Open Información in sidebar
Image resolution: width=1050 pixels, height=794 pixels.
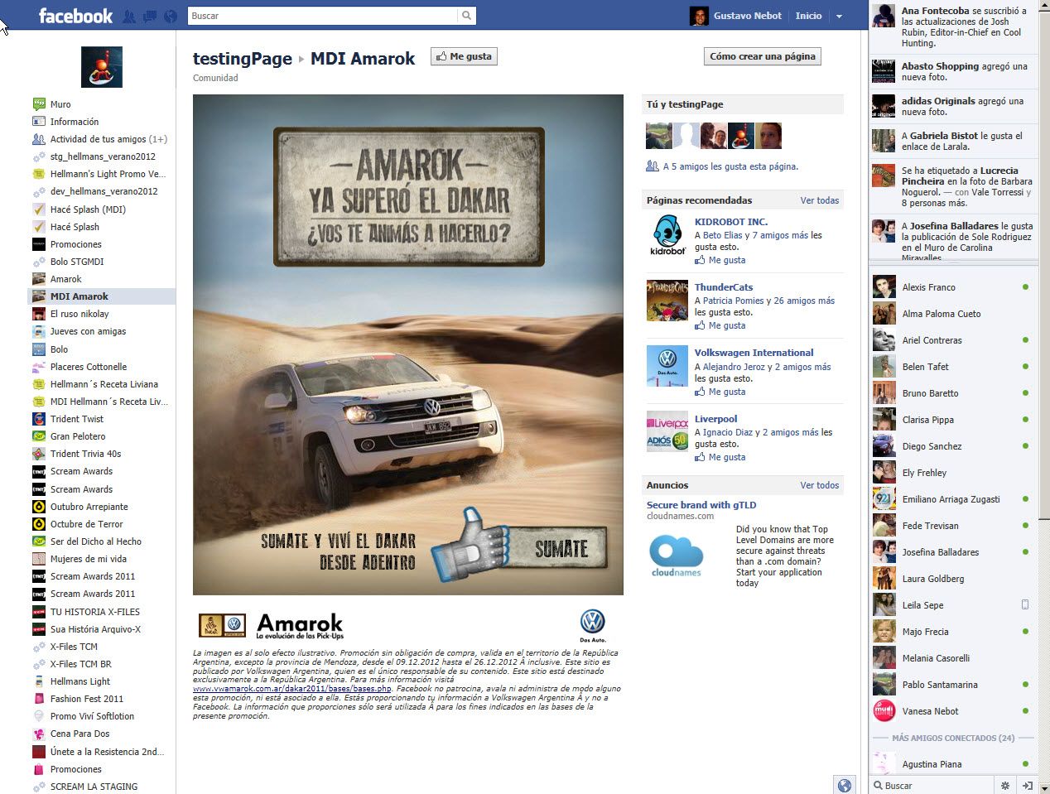[74, 122]
